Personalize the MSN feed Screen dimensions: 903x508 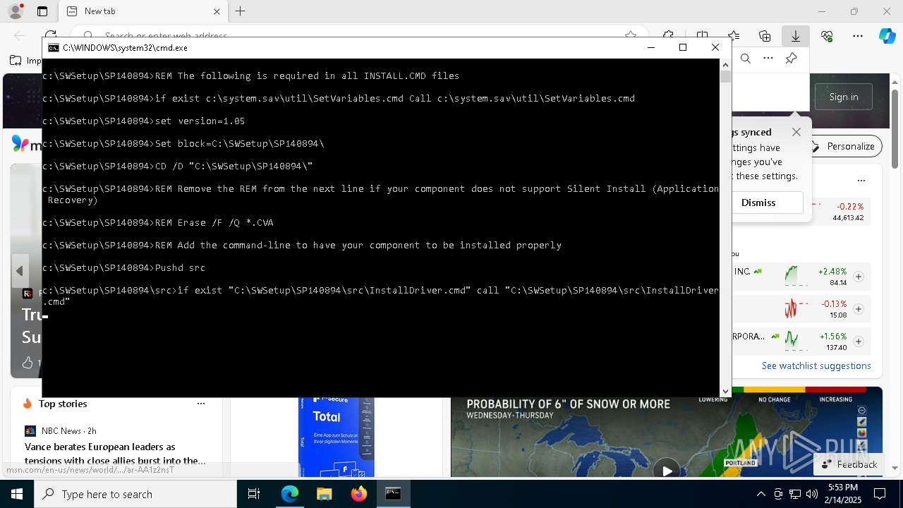(x=844, y=146)
